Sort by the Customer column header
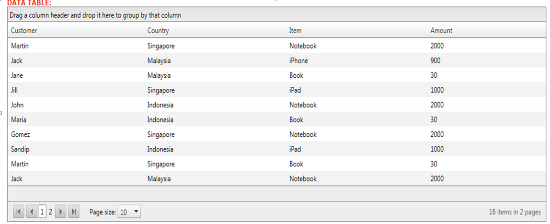The image size is (550, 224). click(24, 31)
